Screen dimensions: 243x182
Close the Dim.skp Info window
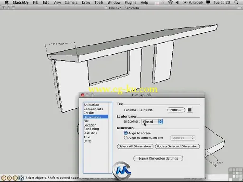[83, 95]
